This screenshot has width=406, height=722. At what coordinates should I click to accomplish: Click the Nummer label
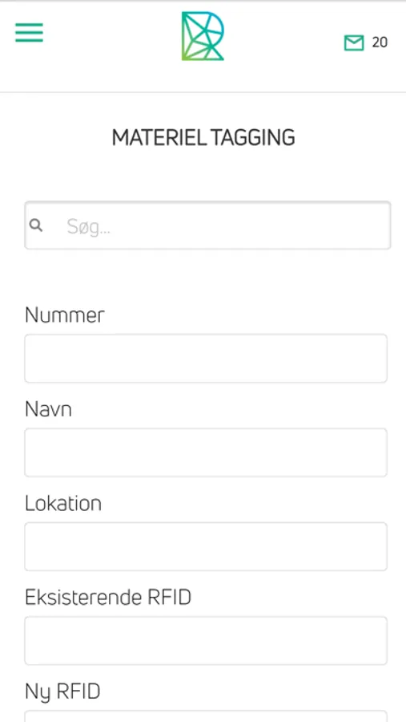[x=65, y=315]
